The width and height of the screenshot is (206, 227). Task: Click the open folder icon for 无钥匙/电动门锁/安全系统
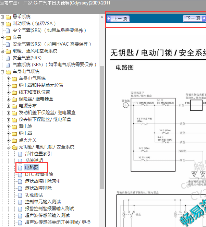(14, 147)
